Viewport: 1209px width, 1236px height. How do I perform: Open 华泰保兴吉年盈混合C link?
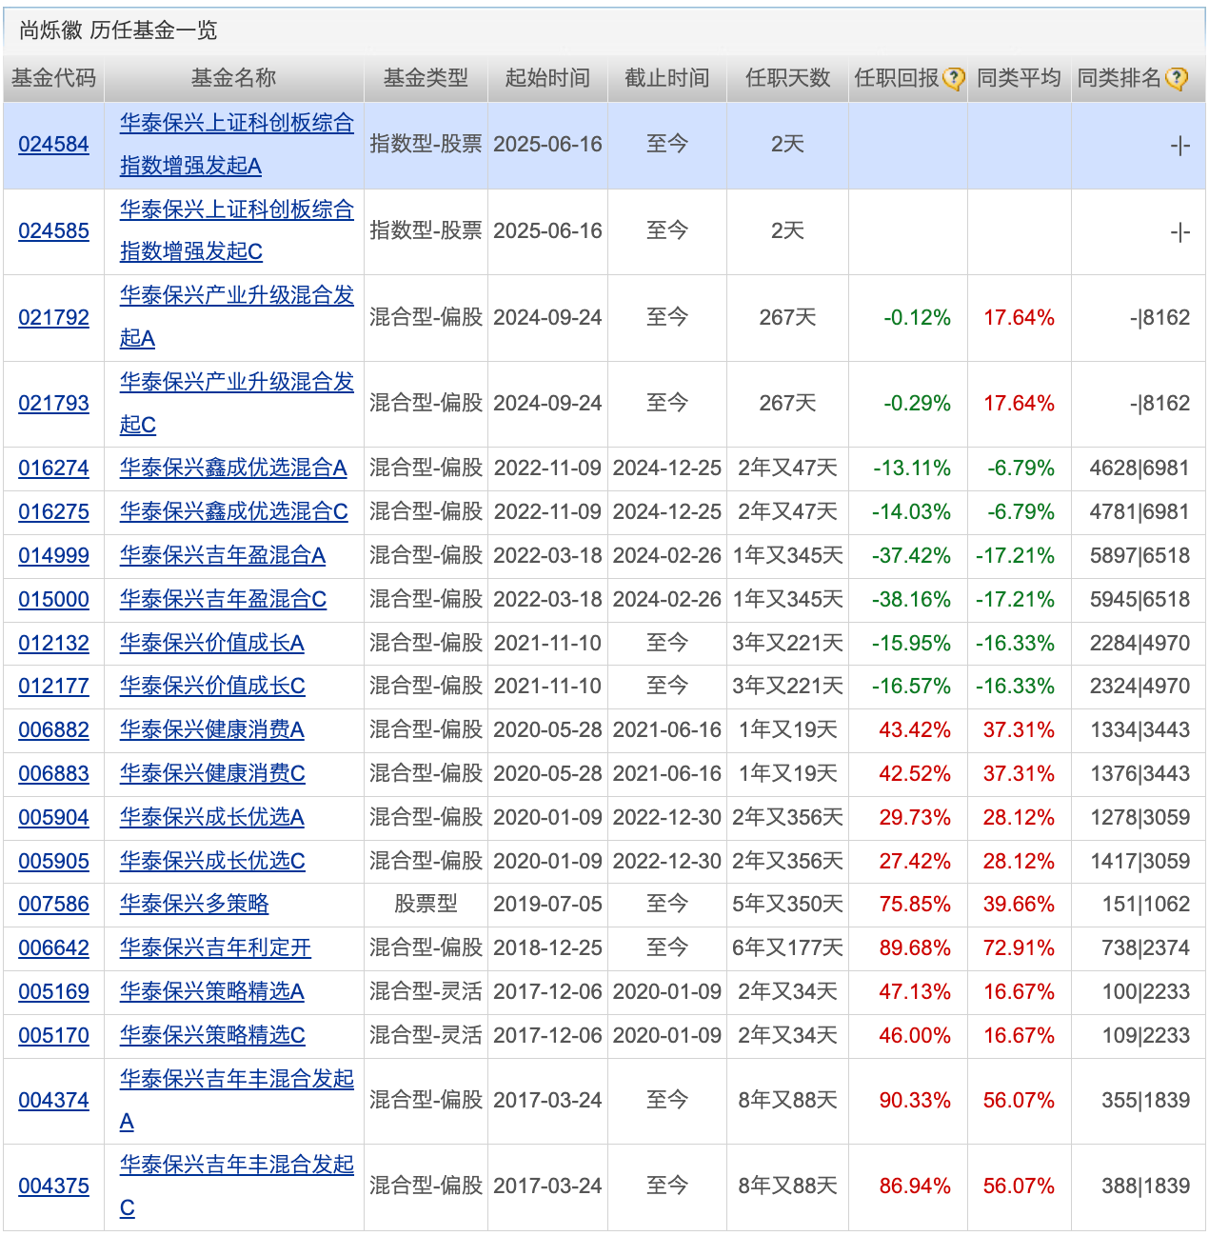pos(223,600)
